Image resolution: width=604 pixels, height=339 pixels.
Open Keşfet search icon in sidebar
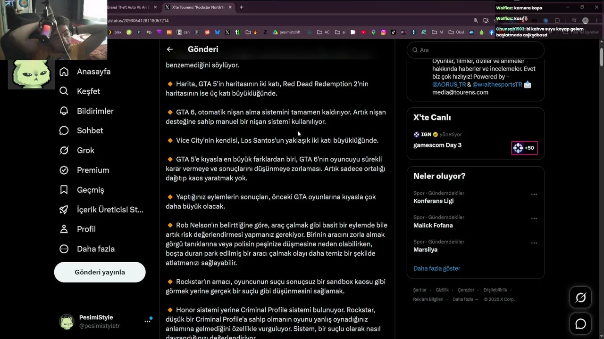(64, 91)
